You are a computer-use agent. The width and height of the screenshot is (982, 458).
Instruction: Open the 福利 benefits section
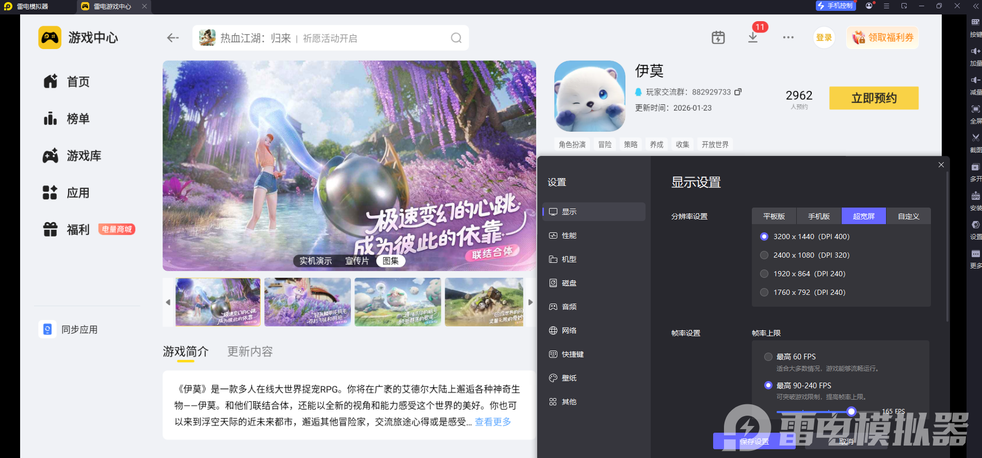point(67,230)
